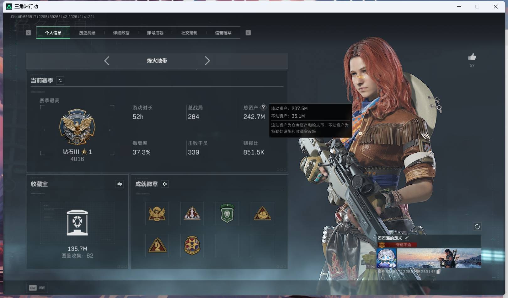Image resolution: width=508 pixels, height=298 pixels.
Task: Click the 守信不渝 title badge
Action: pos(398,245)
